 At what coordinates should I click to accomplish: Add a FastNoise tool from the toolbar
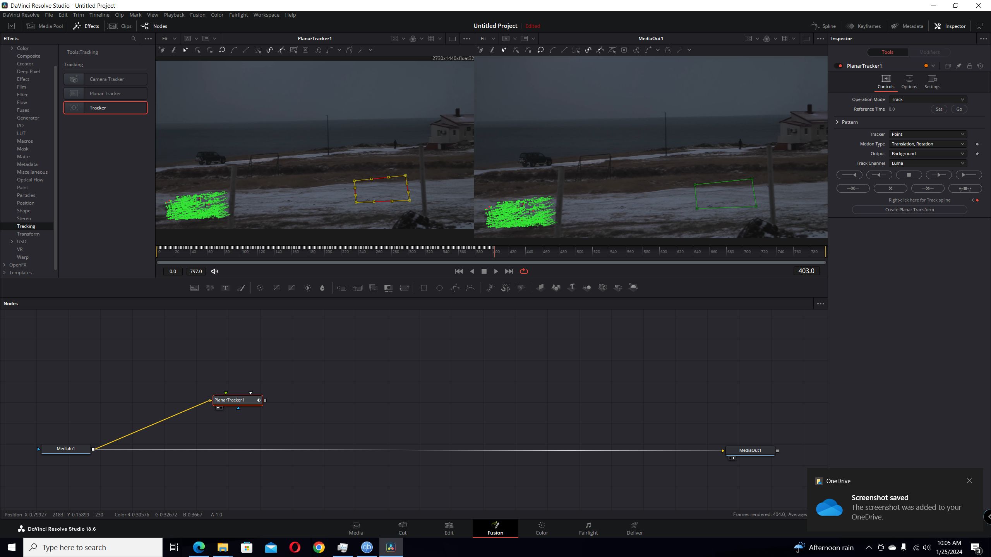210,288
